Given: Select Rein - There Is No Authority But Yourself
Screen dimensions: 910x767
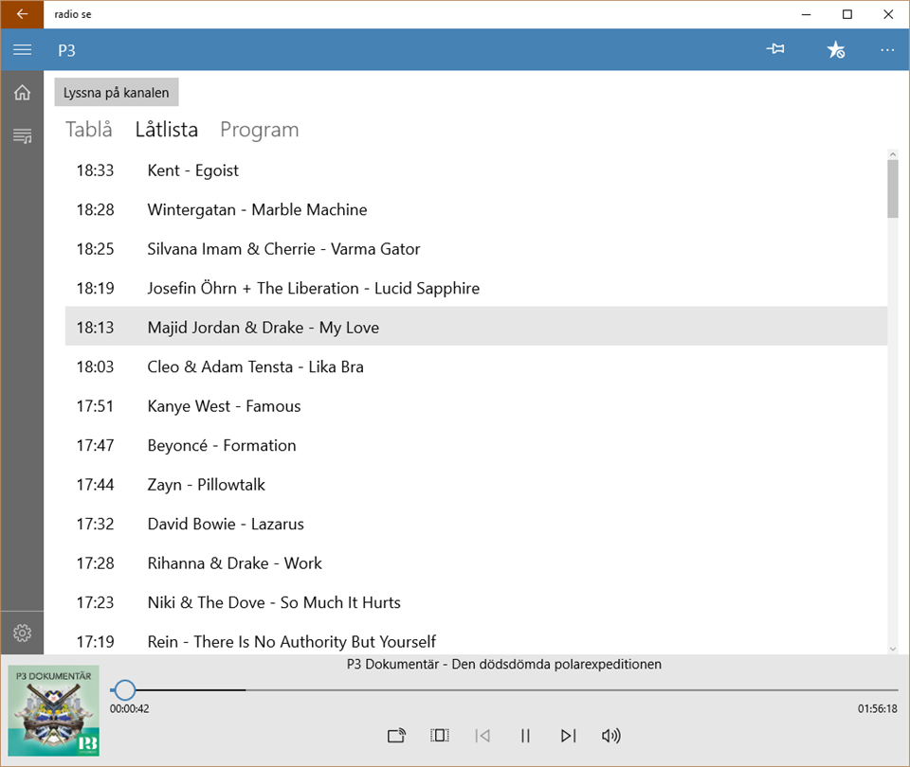Looking at the screenshot, I should tap(476, 640).
